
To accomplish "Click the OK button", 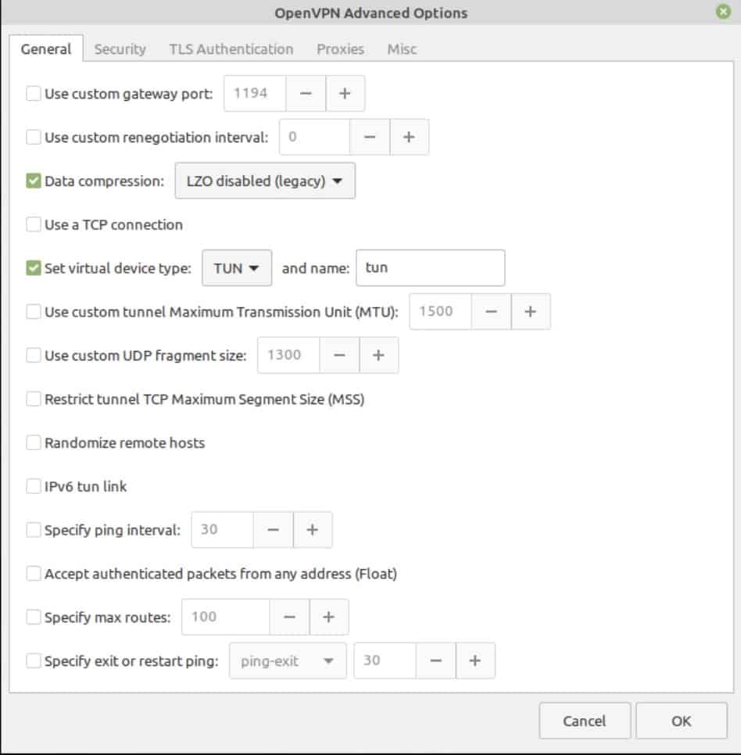I will 682,721.
